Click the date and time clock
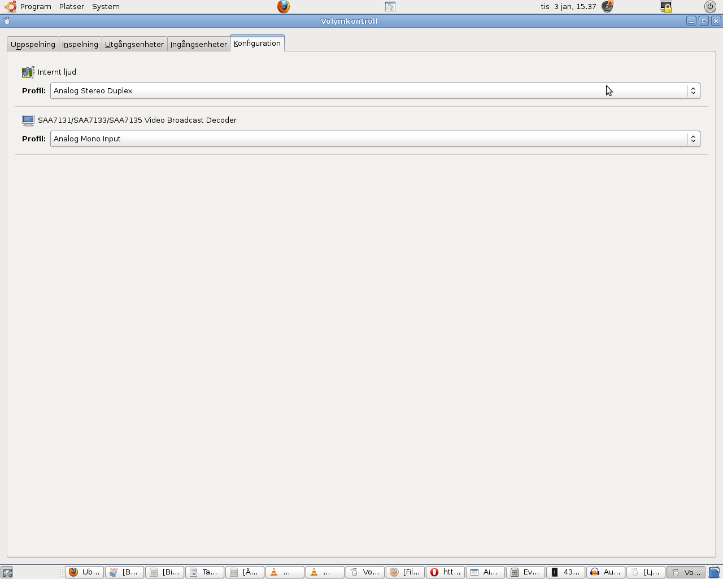 click(x=568, y=7)
